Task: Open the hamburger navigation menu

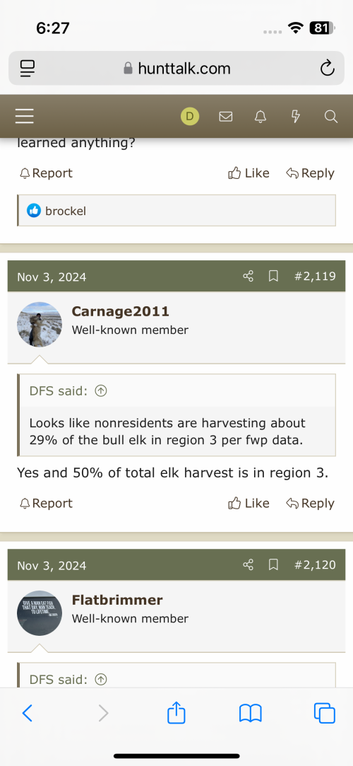Action: 25,116
